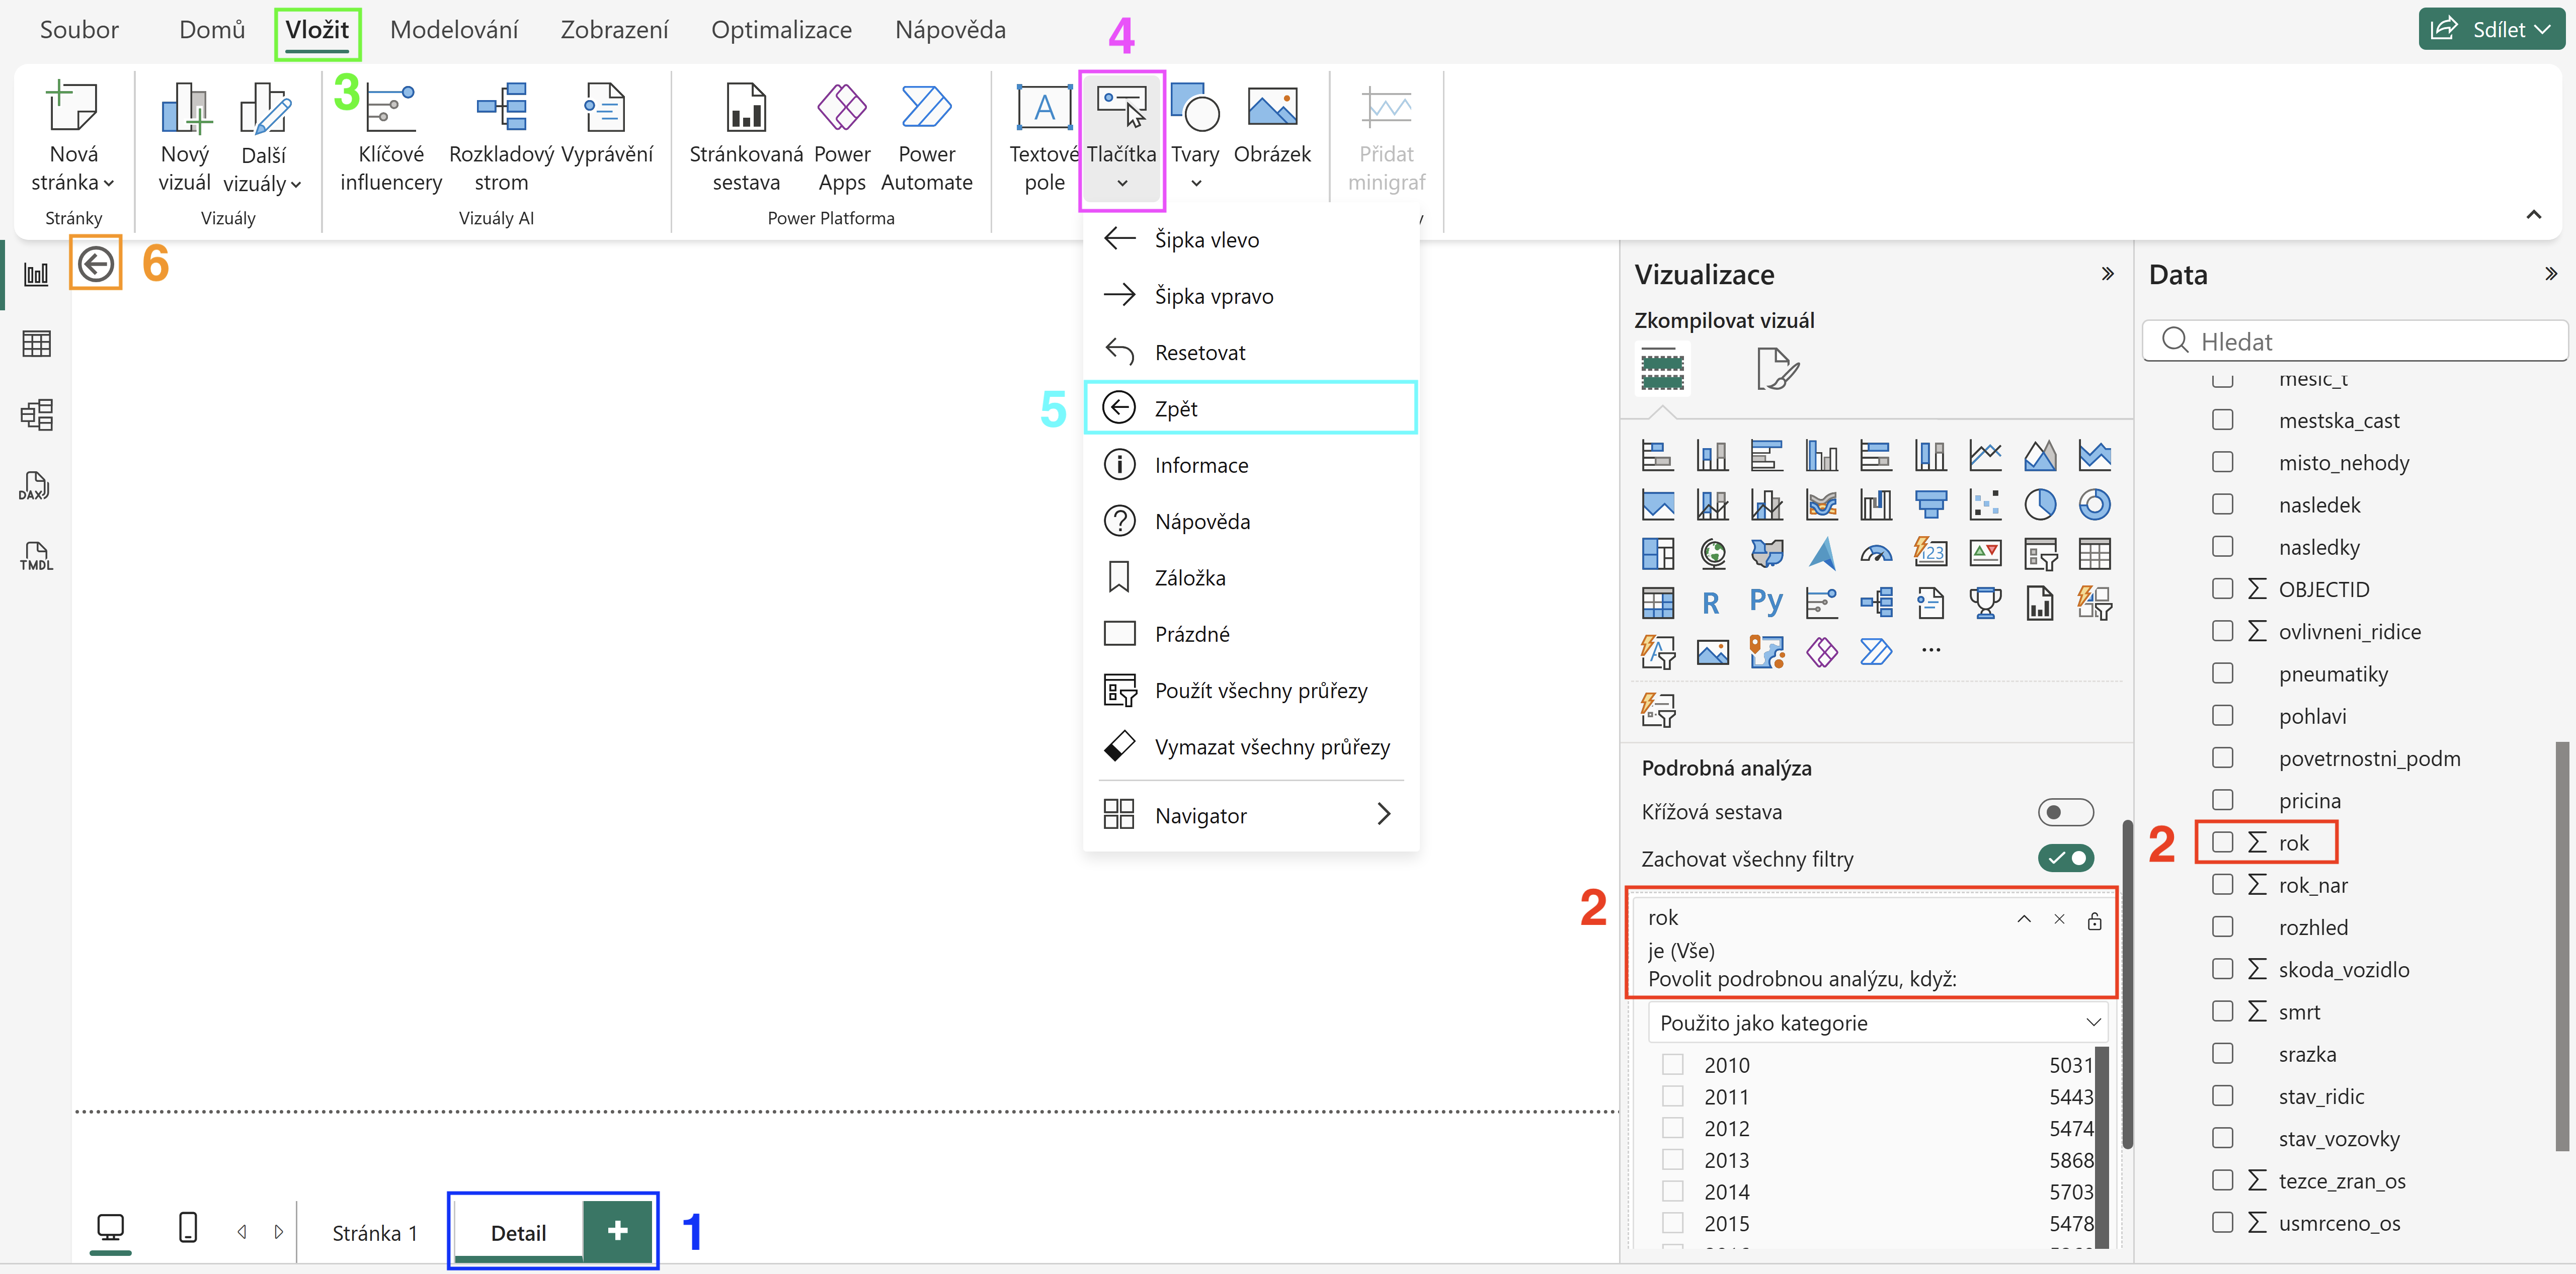Toggle the Křížová sestava switch

pos(2065,812)
